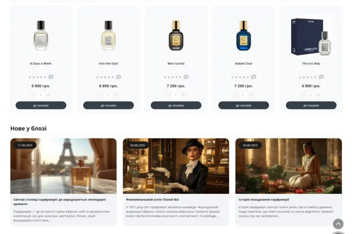This screenshot has height=234, width=352.
Task: Decrease quantity for Into the Oud
Action: tap(101, 95)
